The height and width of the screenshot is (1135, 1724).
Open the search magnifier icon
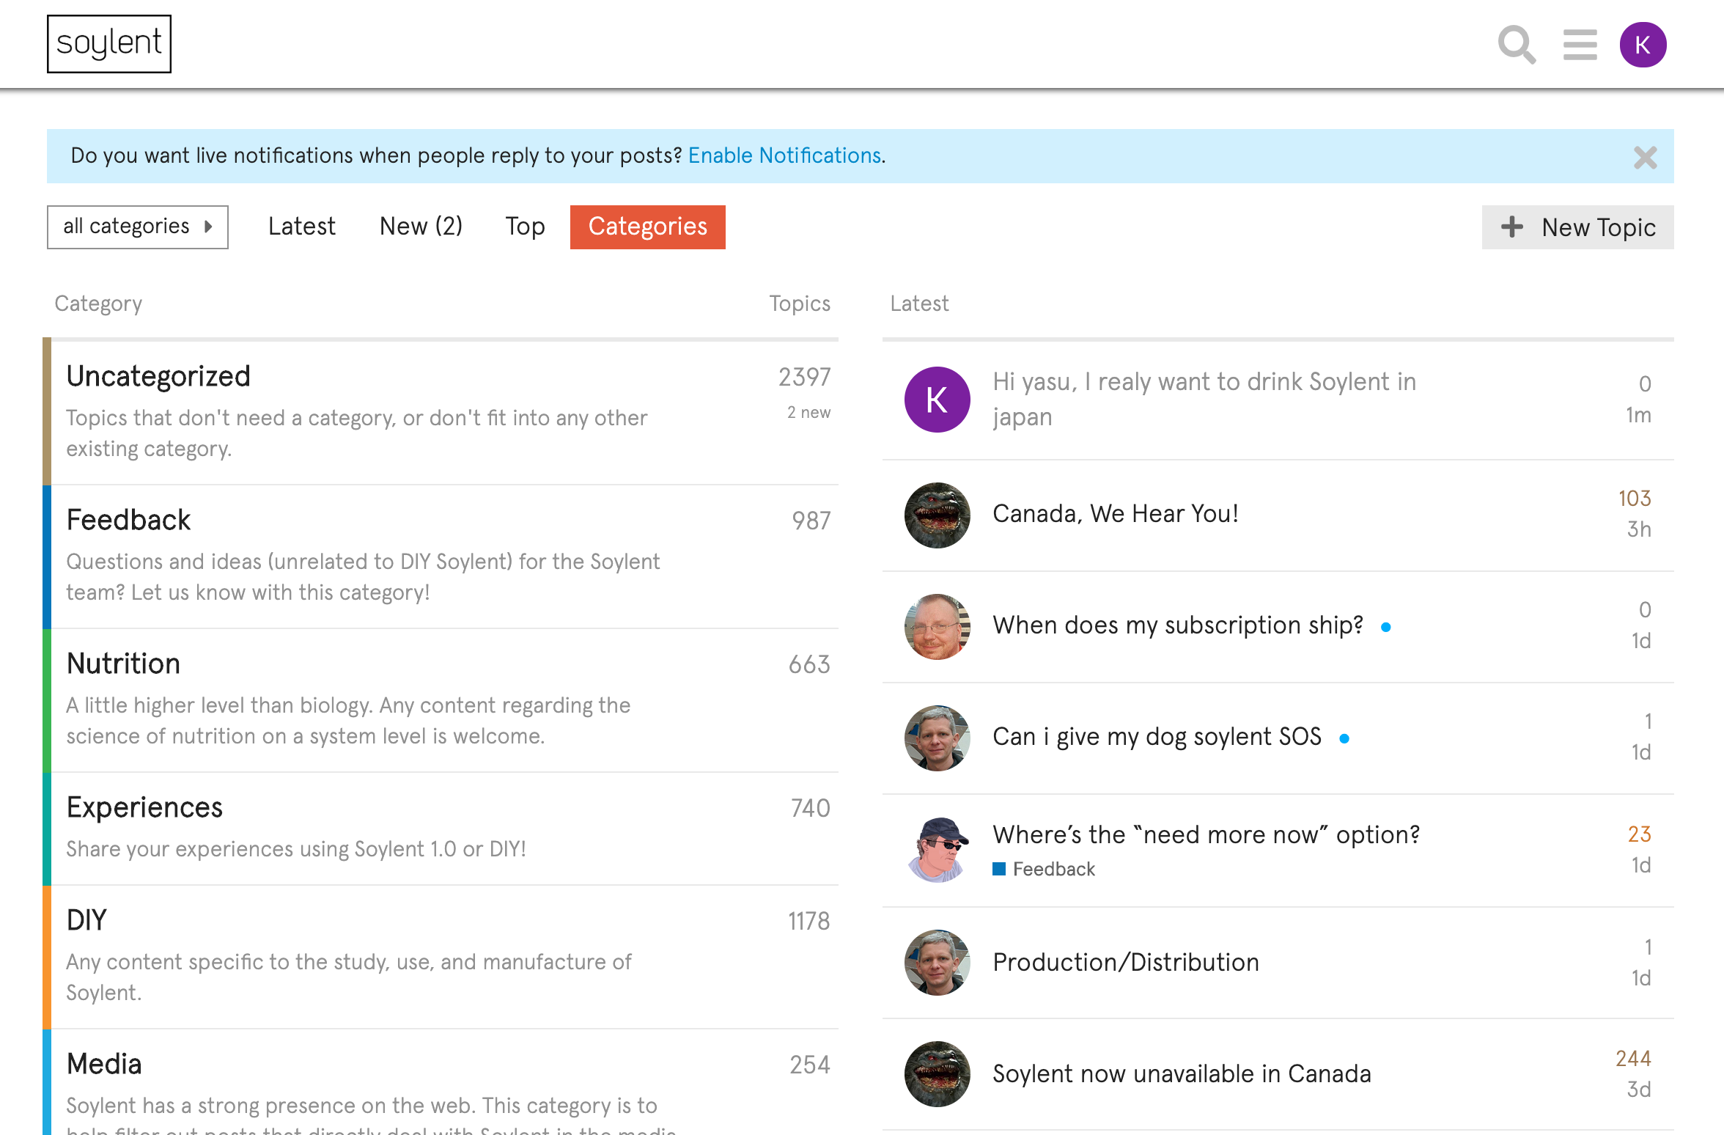click(1517, 45)
